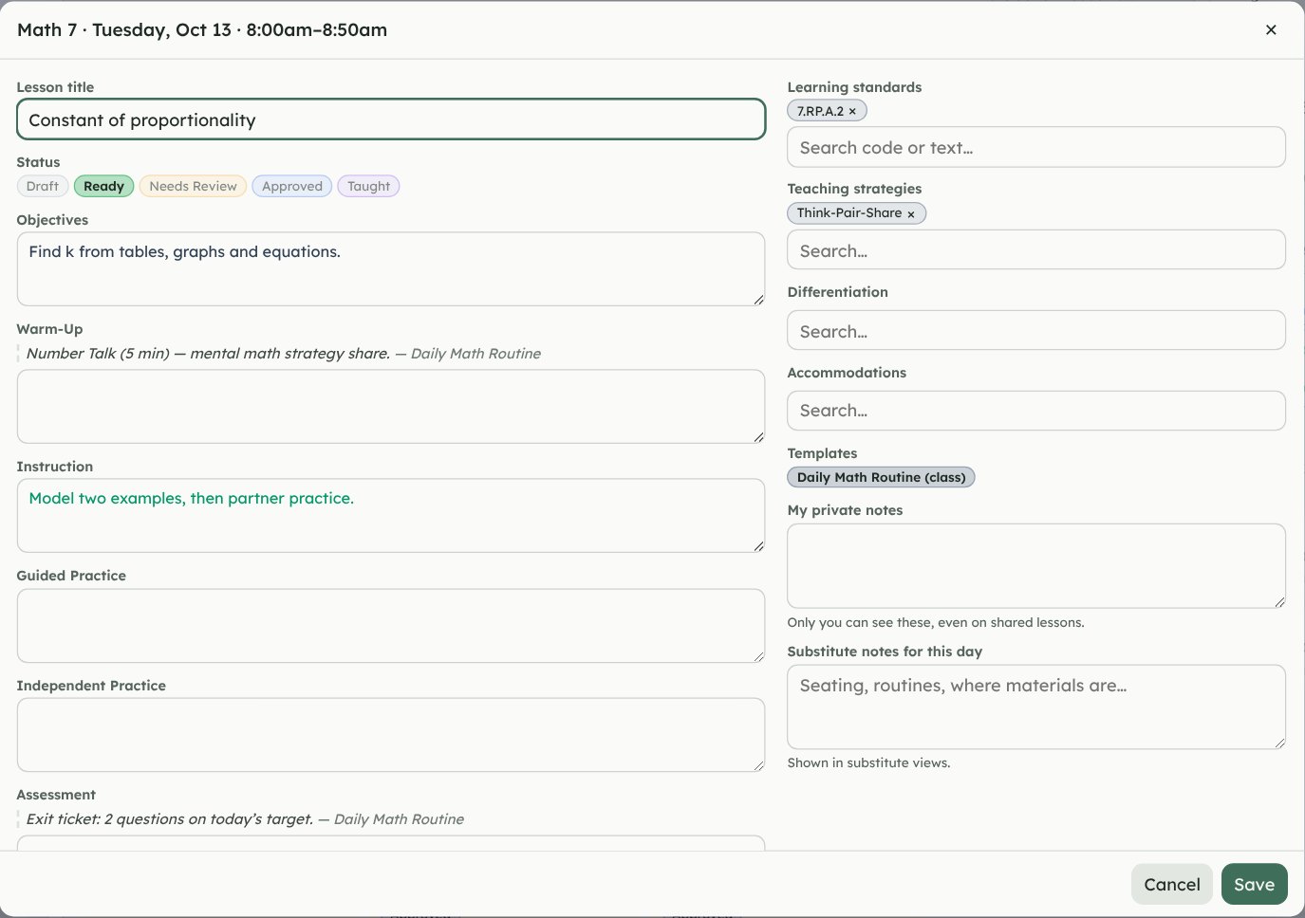
Task: Open the Accommodations search field
Action: point(1036,411)
